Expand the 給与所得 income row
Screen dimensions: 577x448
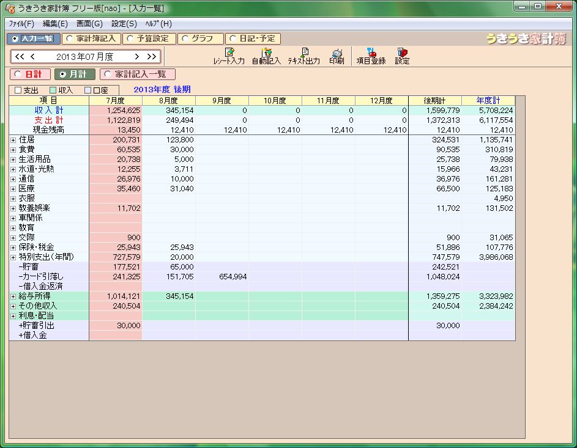(x=13, y=296)
